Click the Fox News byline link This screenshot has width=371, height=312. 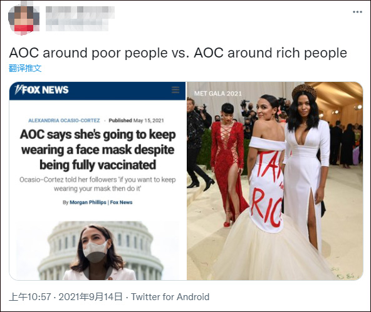tap(121, 202)
